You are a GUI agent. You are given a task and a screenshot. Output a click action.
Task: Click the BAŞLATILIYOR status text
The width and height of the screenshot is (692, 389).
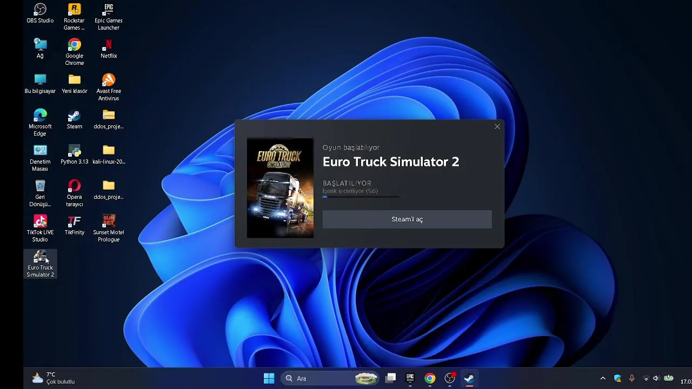[347, 183]
